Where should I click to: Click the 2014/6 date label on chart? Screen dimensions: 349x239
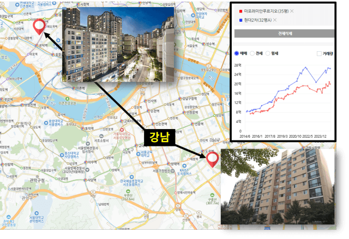point(245,137)
